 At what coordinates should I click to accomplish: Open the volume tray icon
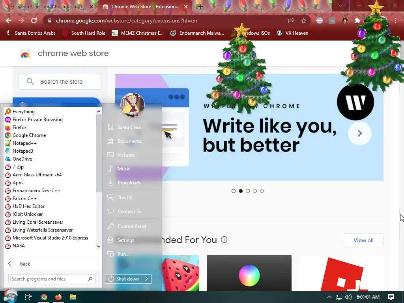tap(348, 297)
